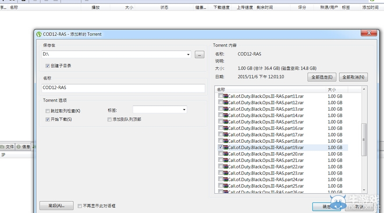Click rar icon of part12.rar file

point(225,103)
